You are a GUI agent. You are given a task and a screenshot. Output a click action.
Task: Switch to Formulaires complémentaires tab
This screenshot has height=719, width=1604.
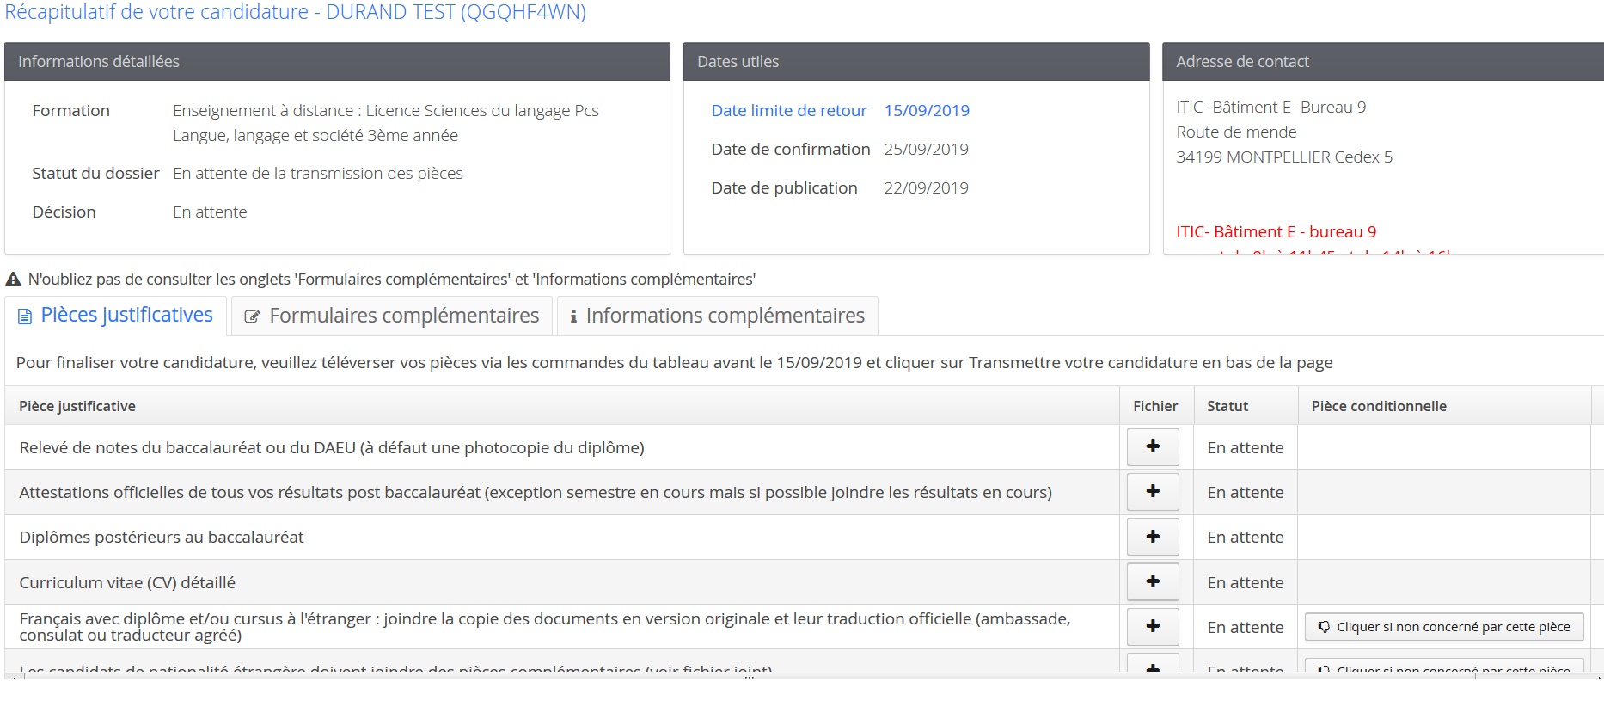pos(404,316)
